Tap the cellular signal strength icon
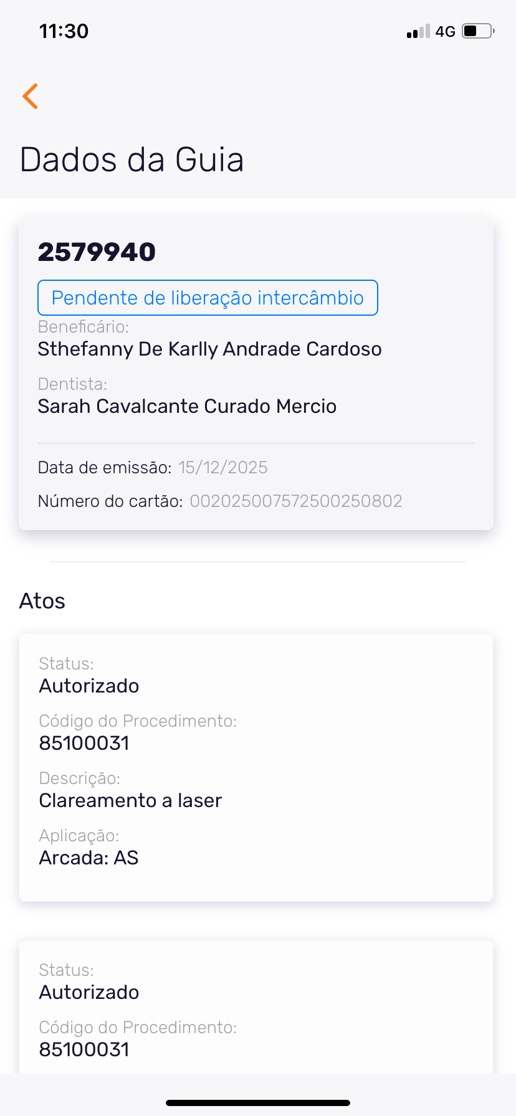The image size is (516, 1116). click(x=418, y=31)
